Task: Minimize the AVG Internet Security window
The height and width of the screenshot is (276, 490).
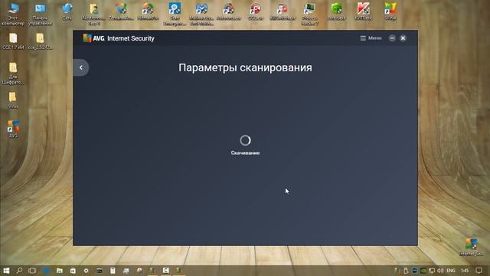Action: click(x=392, y=38)
